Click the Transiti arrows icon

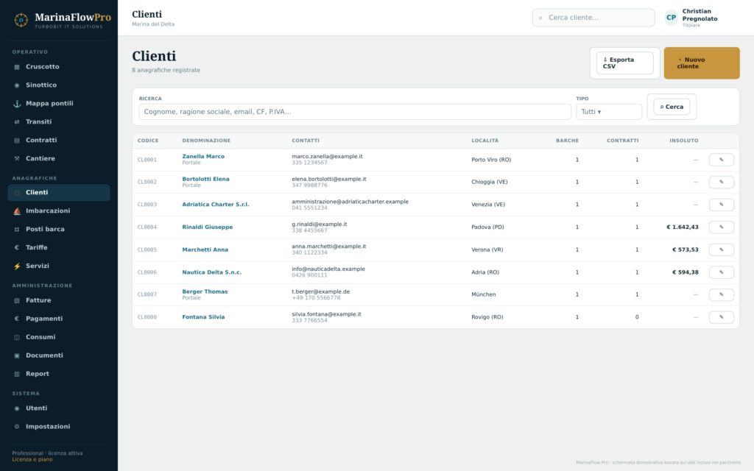(x=17, y=121)
